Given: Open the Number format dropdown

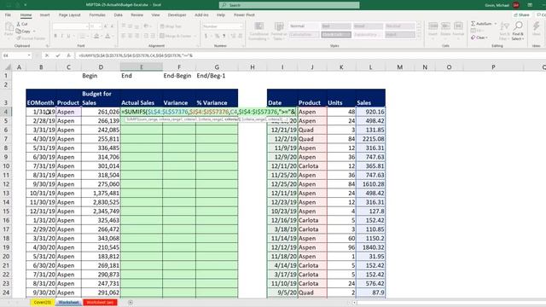Looking at the screenshot, I should pyautogui.click(x=241, y=26).
